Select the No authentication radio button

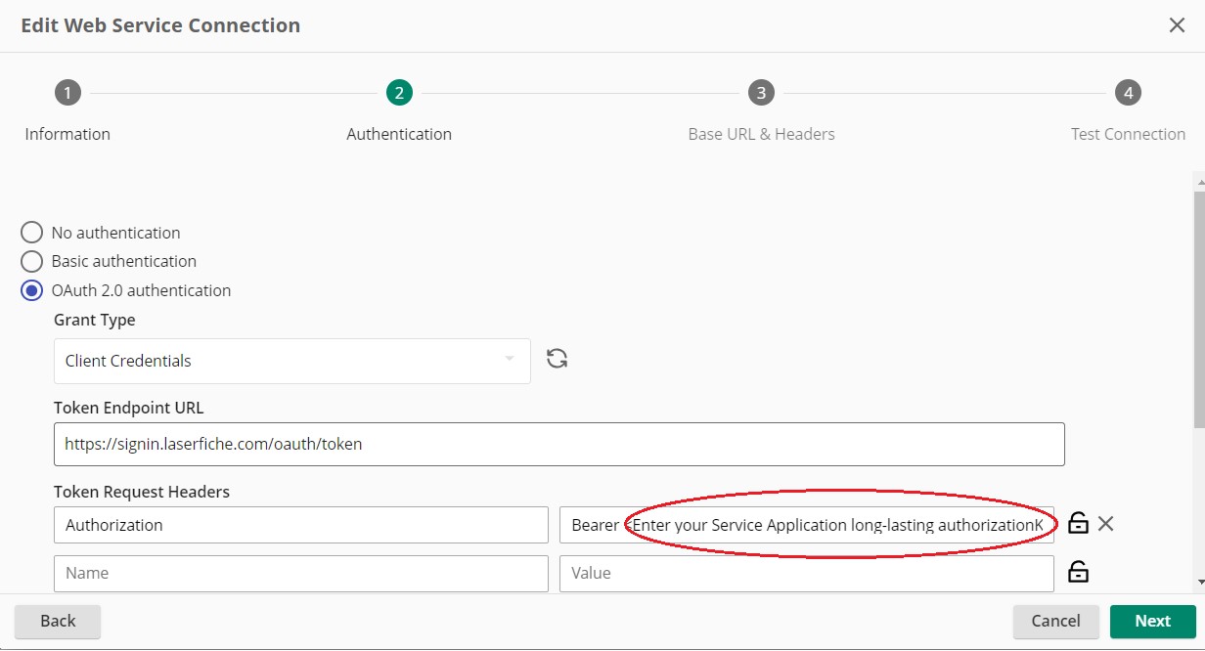tap(32, 233)
